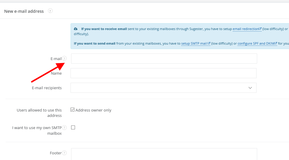Screen dimensions: 289x160
Task: Click the Footer help question mark icon
Action: (x=64, y=153)
